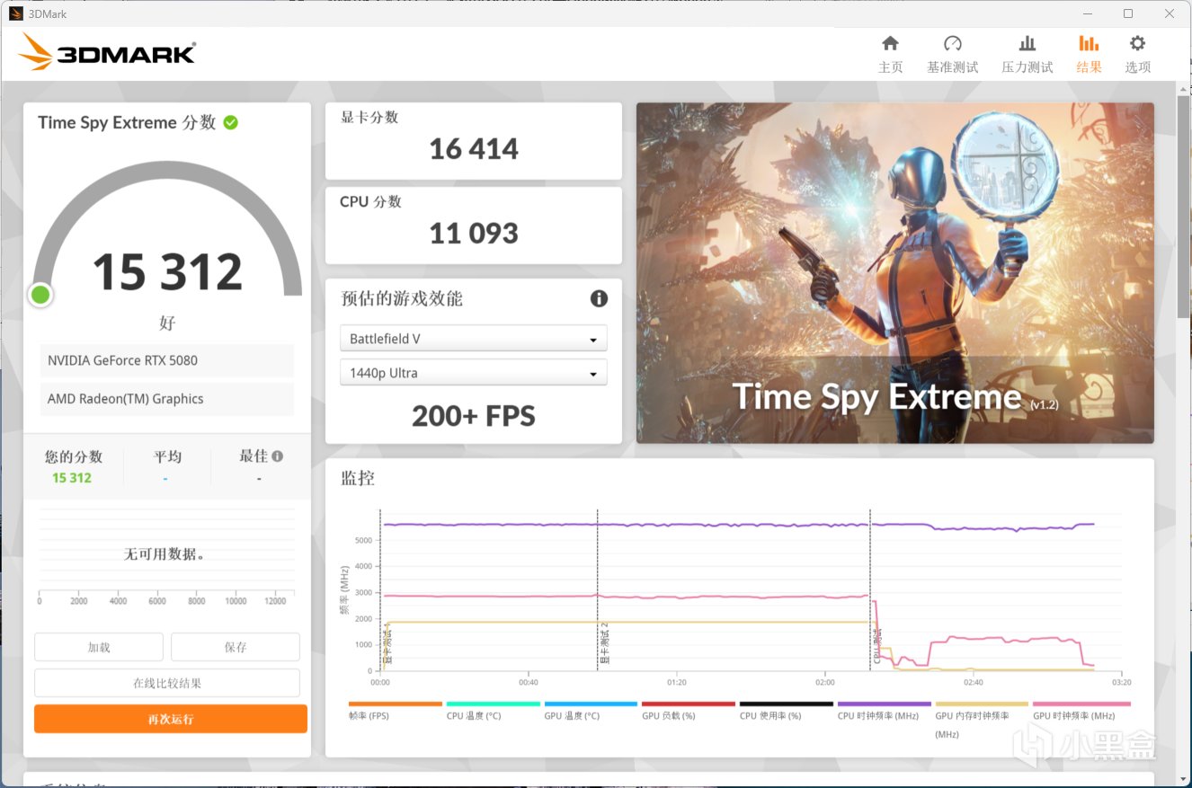The width and height of the screenshot is (1192, 788).
Task: Click the Time Spy Extreme artwork thumbnail
Action: [895, 273]
